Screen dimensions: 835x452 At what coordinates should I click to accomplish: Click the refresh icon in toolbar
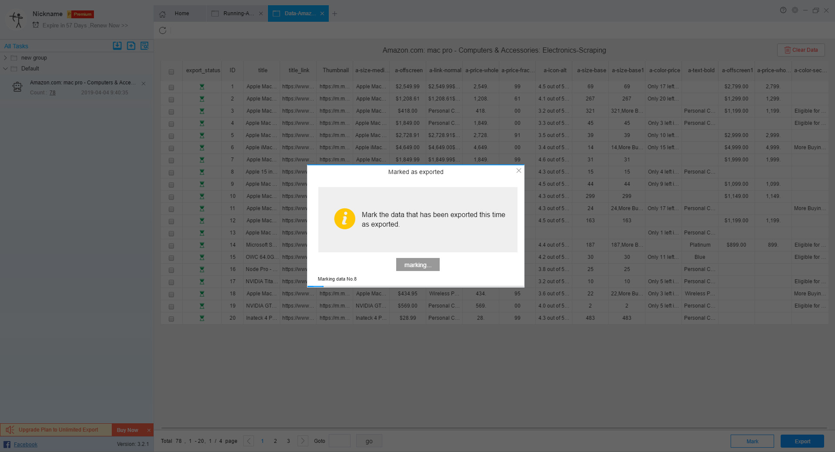point(163,30)
